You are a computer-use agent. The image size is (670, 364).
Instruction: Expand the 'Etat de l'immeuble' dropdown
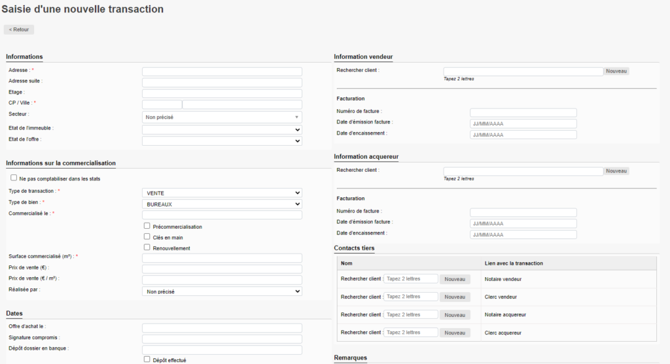[x=222, y=129]
